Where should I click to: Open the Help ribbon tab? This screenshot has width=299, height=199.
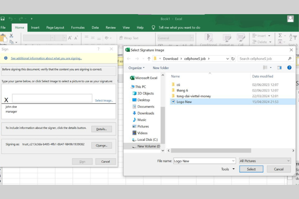point(140,28)
